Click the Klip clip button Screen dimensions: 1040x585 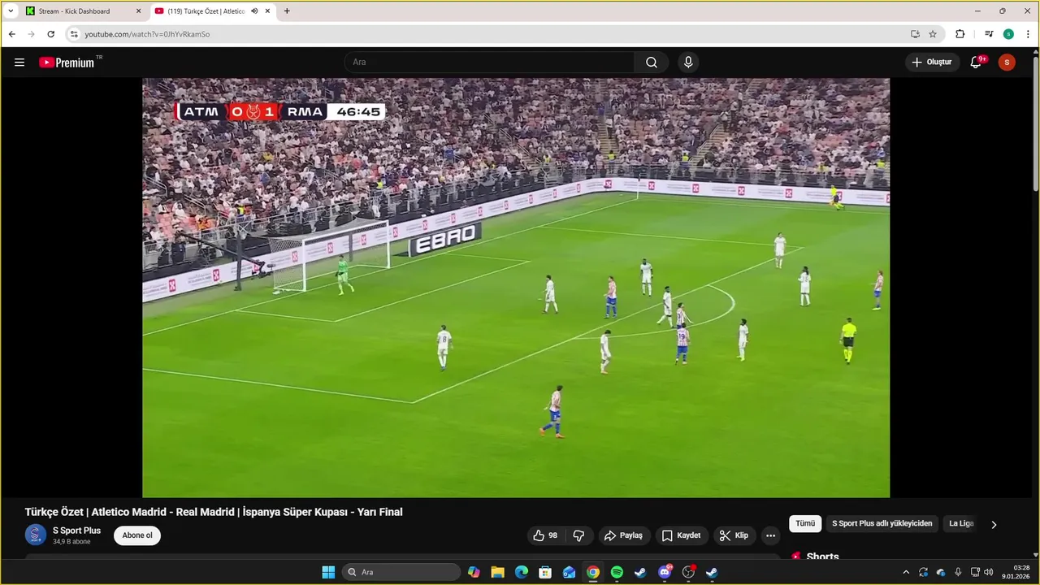pyautogui.click(x=734, y=535)
